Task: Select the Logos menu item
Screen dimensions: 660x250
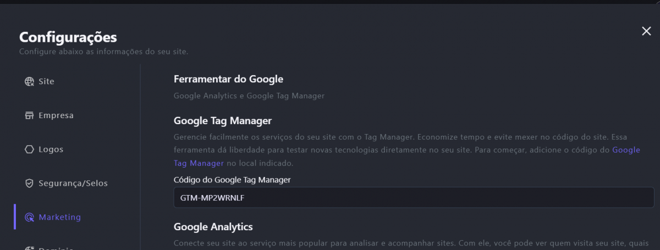Action: (x=51, y=149)
